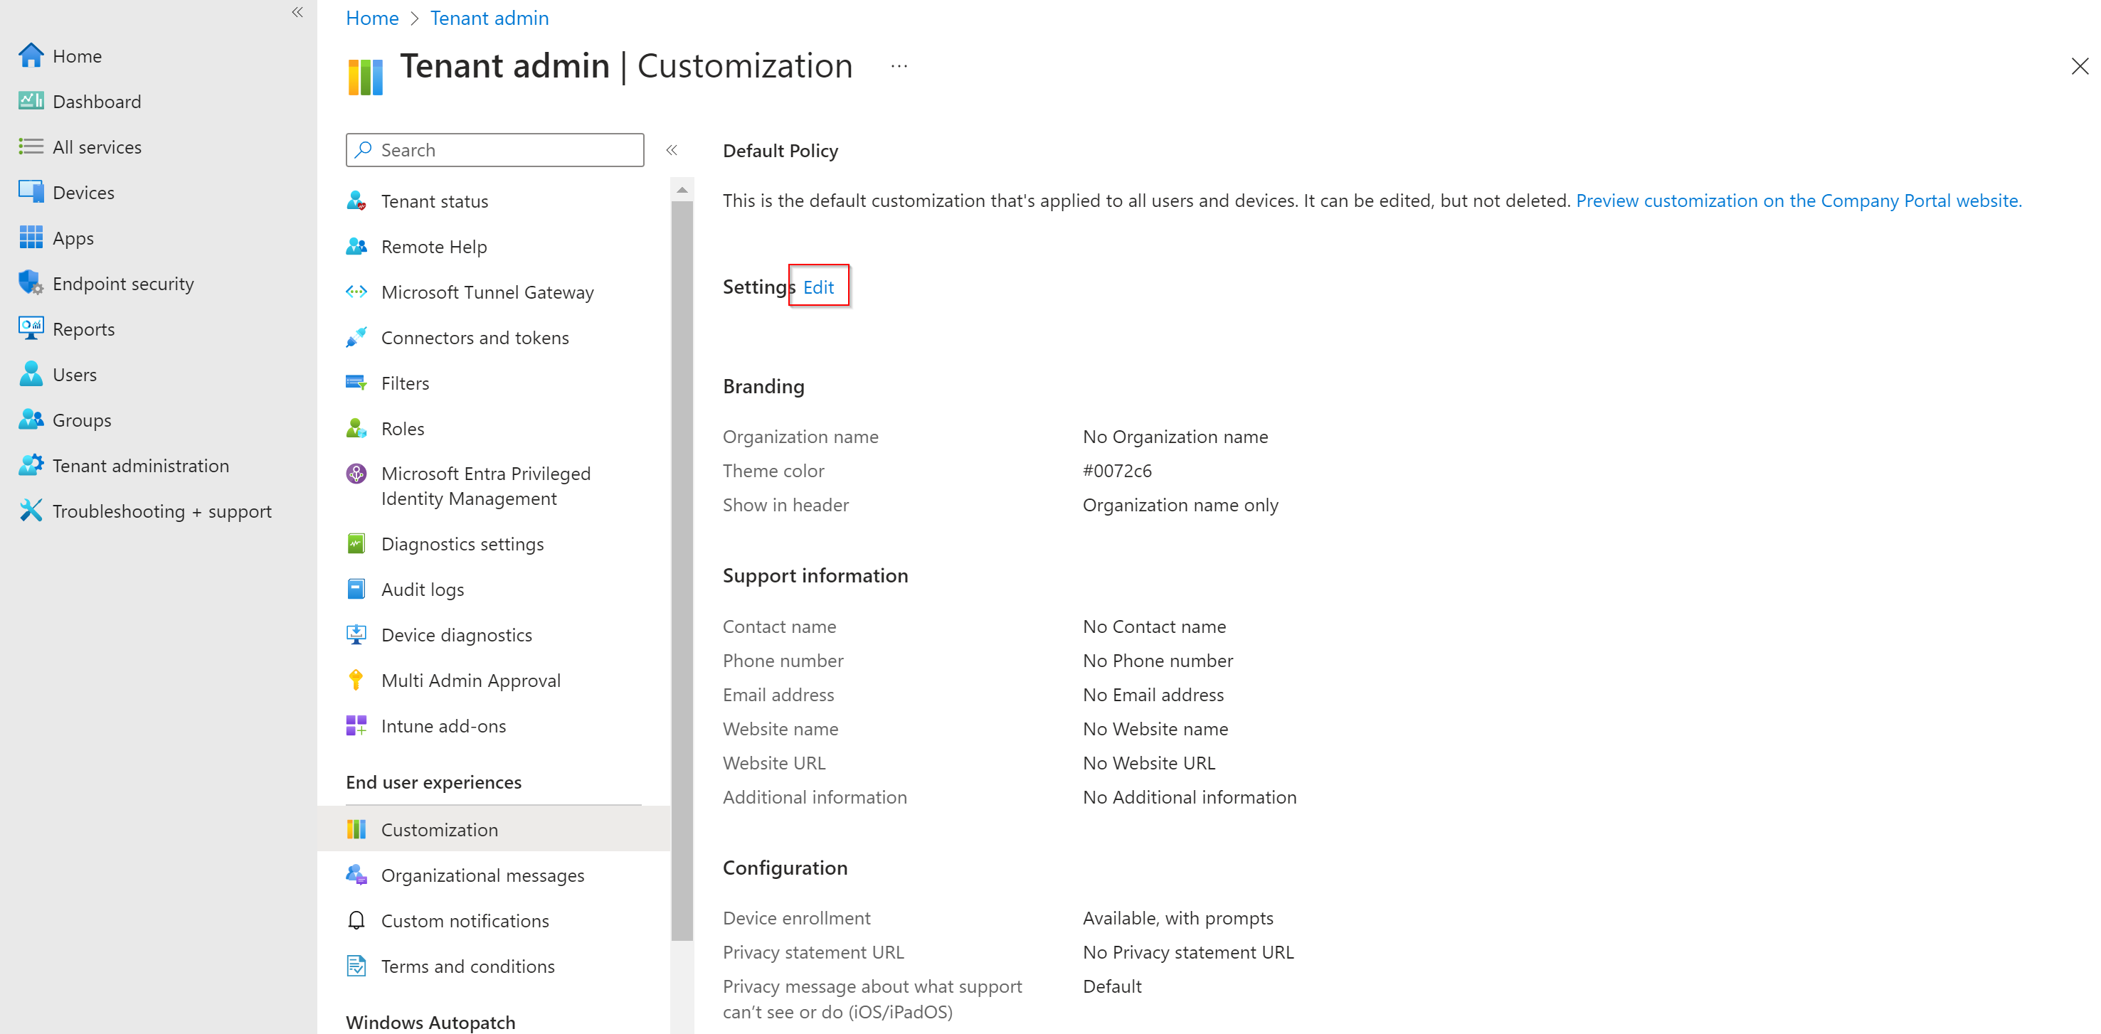Collapse the Tenant admin menu pane
Image resolution: width=2101 pixels, height=1034 pixels.
672,149
